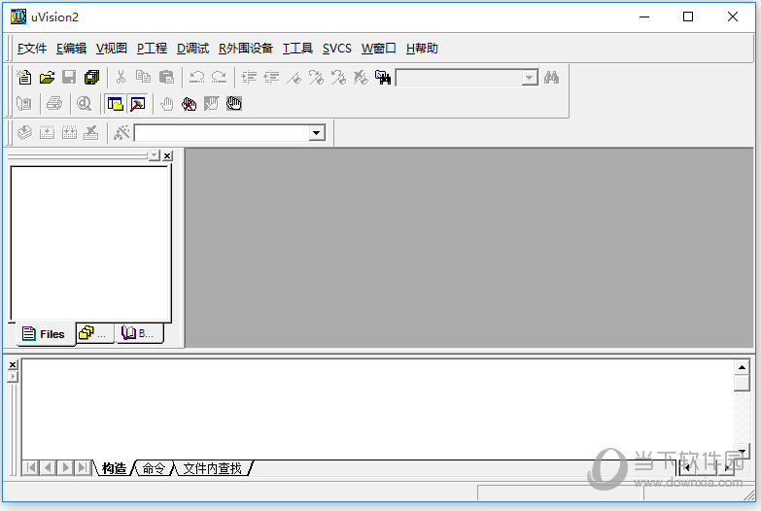Click inside the Find text input field
Viewport: 761px width, 511px height.
459,78
